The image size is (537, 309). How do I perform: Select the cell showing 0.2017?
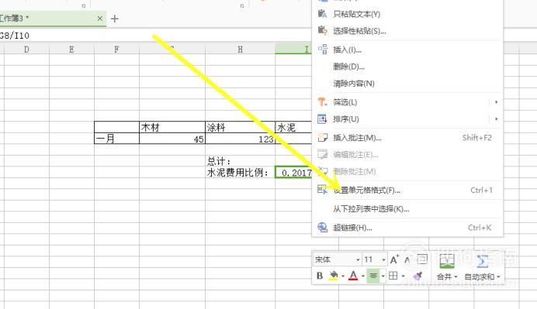tap(293, 173)
